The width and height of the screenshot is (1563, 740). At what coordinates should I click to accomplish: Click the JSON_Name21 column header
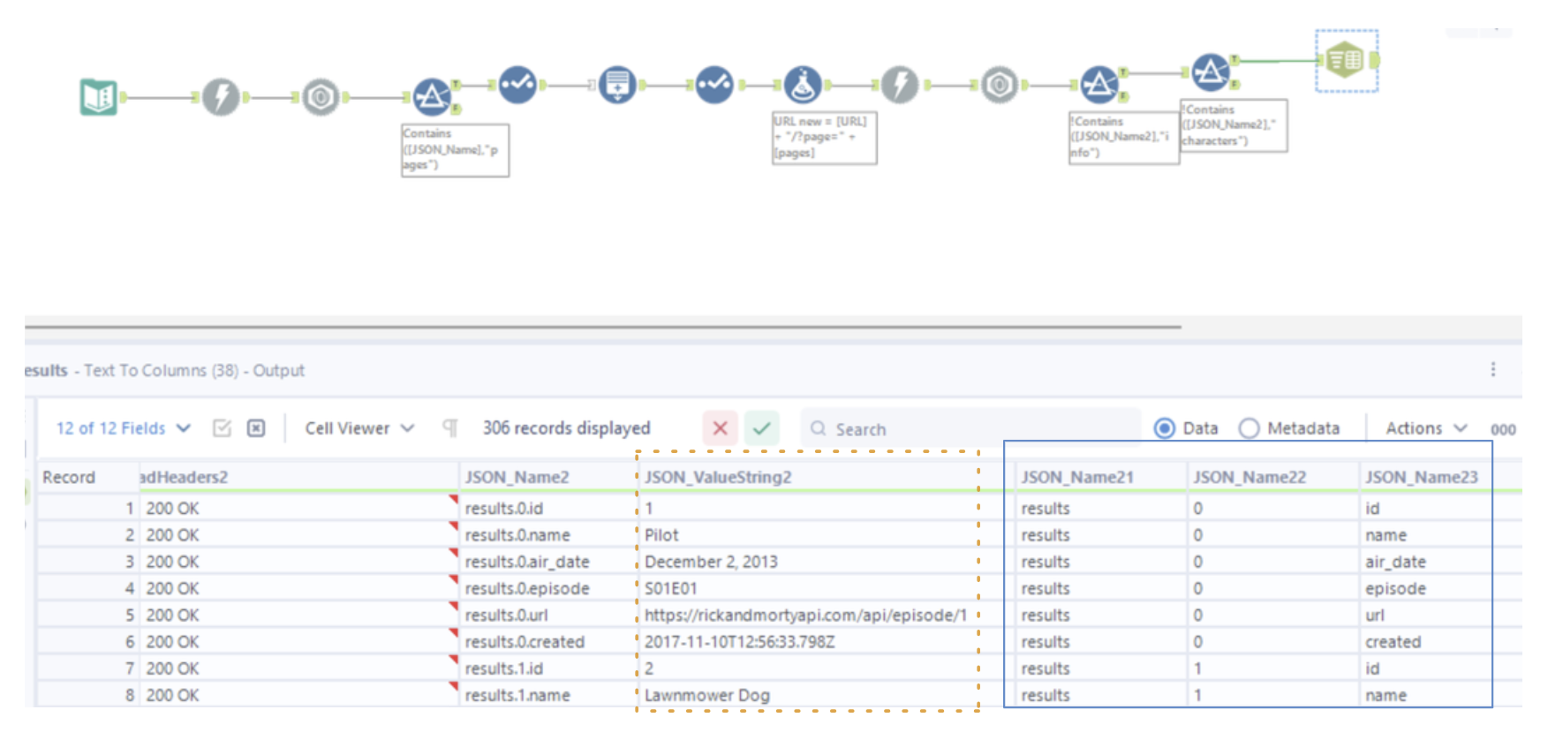pyautogui.click(x=1101, y=477)
